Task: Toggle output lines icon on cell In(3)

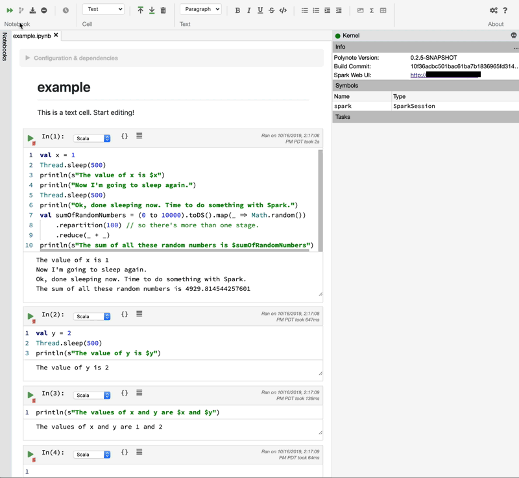Action: coord(139,392)
